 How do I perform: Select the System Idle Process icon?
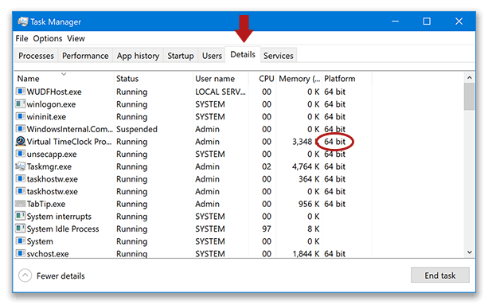click(20, 229)
